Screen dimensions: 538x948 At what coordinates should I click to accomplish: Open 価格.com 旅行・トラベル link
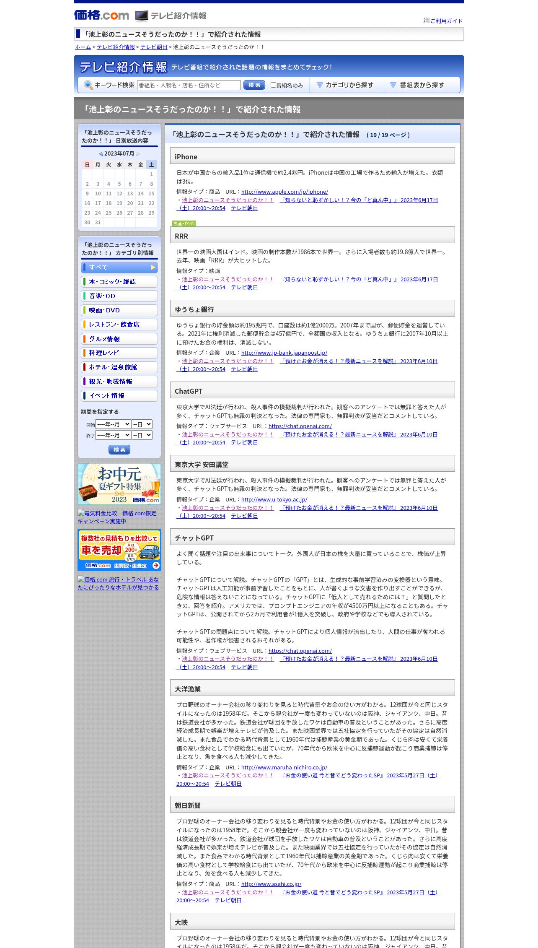point(118,584)
